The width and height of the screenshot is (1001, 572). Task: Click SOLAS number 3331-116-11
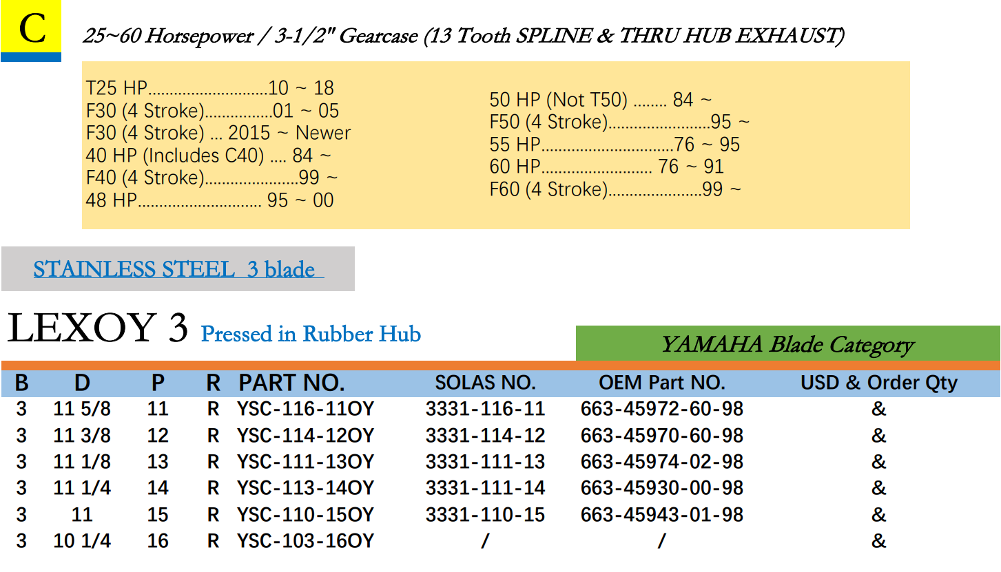[x=485, y=409]
